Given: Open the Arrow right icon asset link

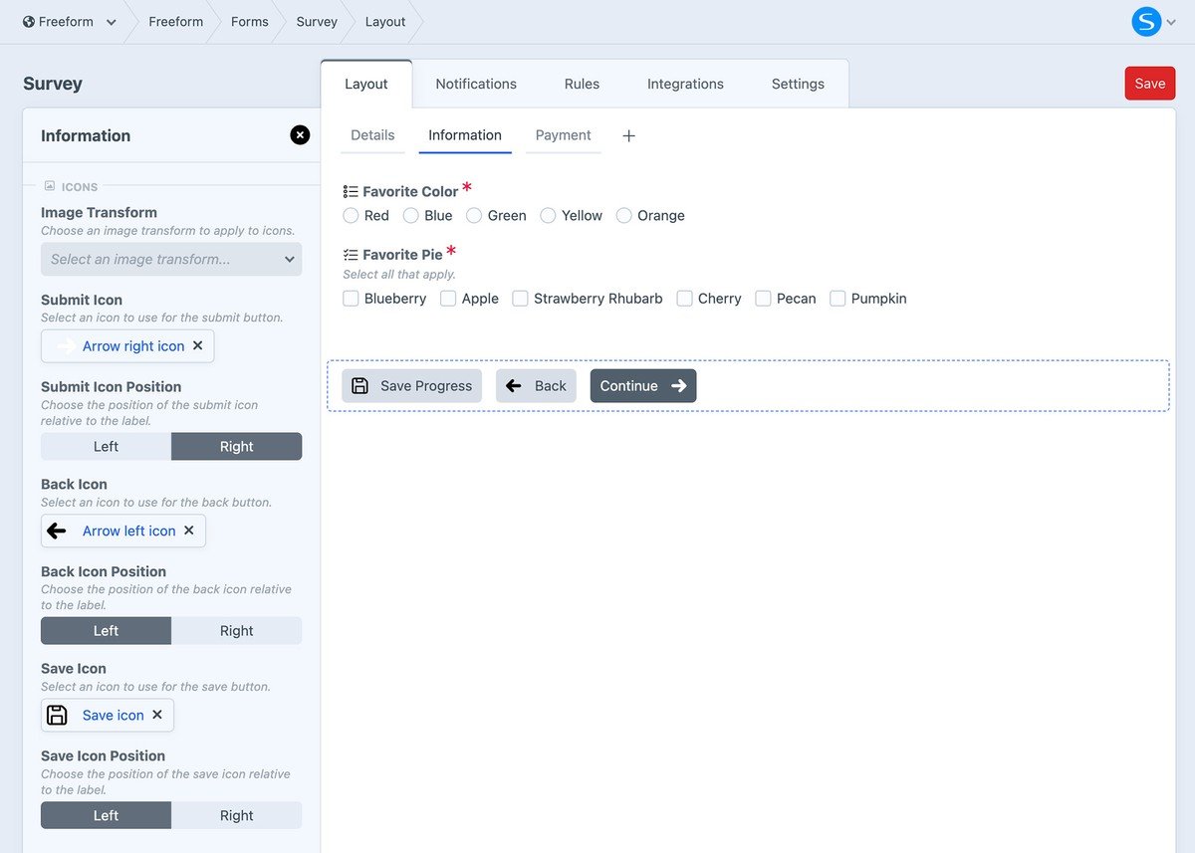Looking at the screenshot, I should click(x=133, y=346).
